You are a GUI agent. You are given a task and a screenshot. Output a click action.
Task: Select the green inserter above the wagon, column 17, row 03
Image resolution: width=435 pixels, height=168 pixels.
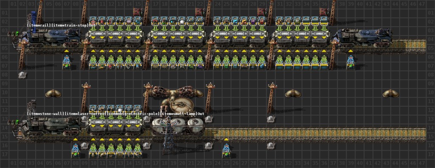pyautogui.click(x=155, y=29)
